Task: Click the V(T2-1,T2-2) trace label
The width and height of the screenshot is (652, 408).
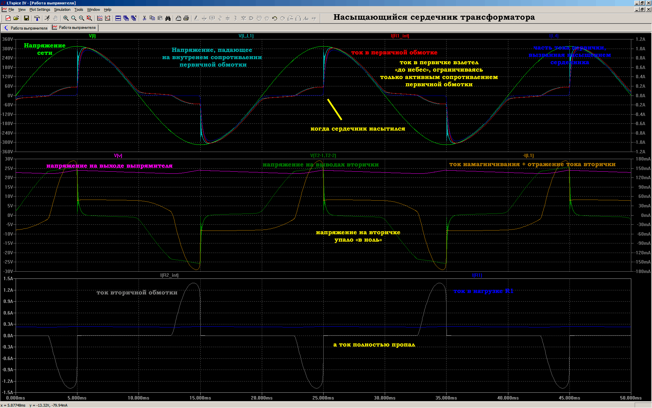Action: pyautogui.click(x=323, y=155)
